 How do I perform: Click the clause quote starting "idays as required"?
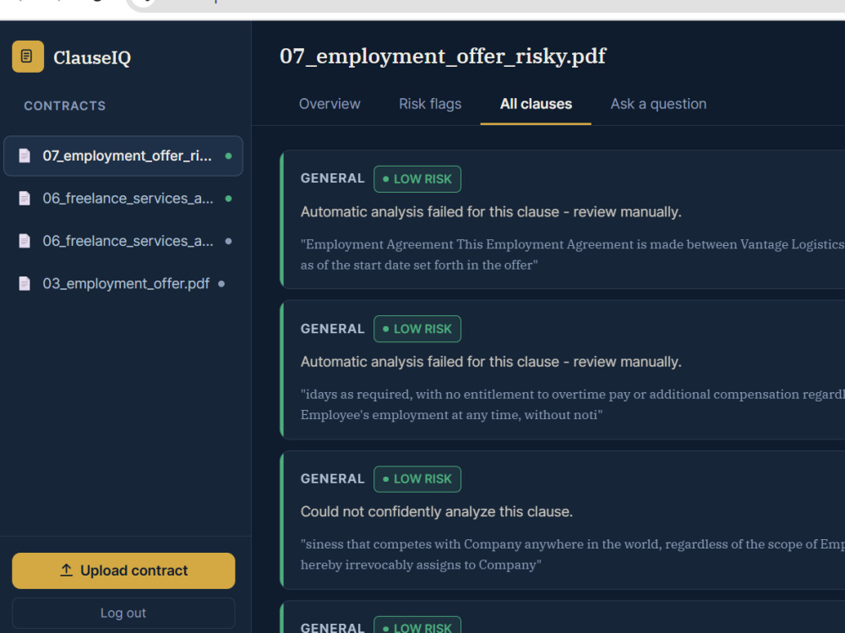(572, 404)
